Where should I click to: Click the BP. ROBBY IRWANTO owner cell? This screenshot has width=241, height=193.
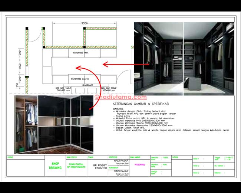point(100,166)
